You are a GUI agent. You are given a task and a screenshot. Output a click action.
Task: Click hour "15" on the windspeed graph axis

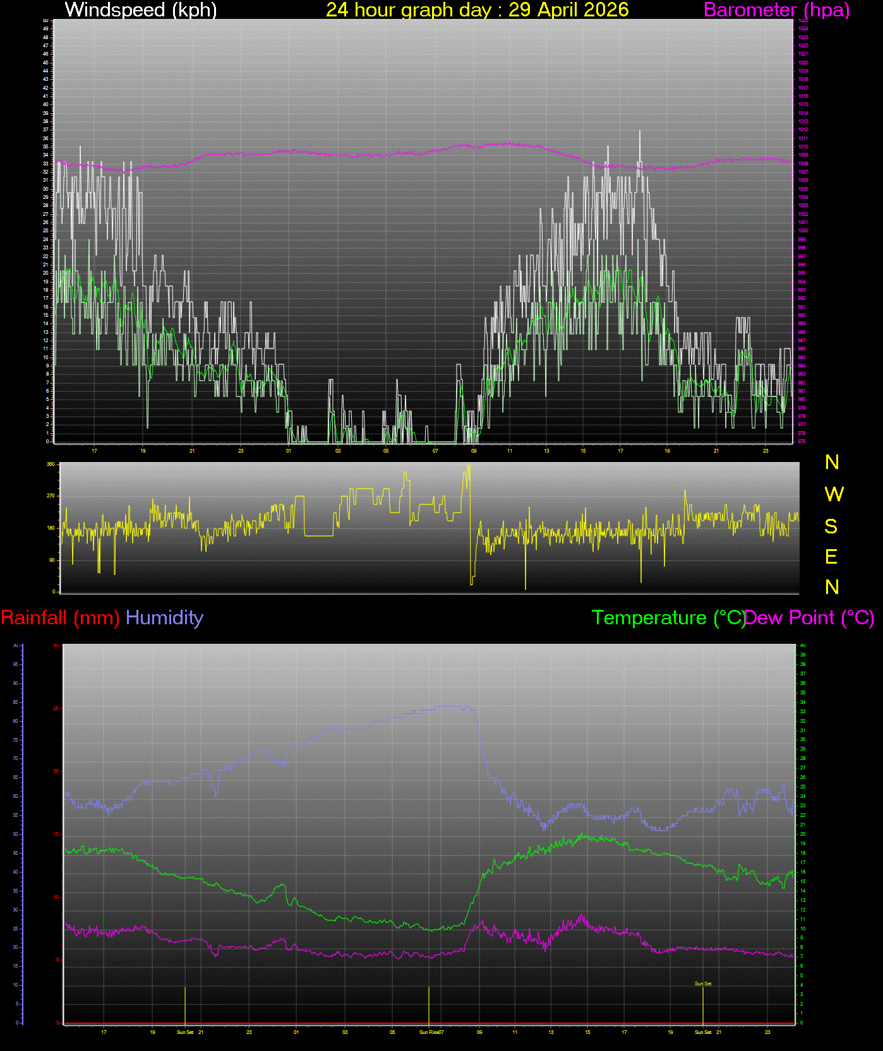(x=583, y=451)
